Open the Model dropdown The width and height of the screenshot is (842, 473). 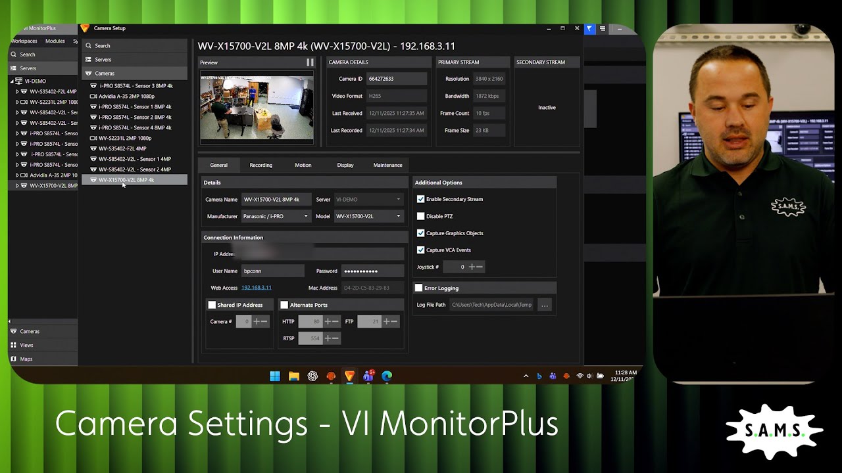click(368, 216)
